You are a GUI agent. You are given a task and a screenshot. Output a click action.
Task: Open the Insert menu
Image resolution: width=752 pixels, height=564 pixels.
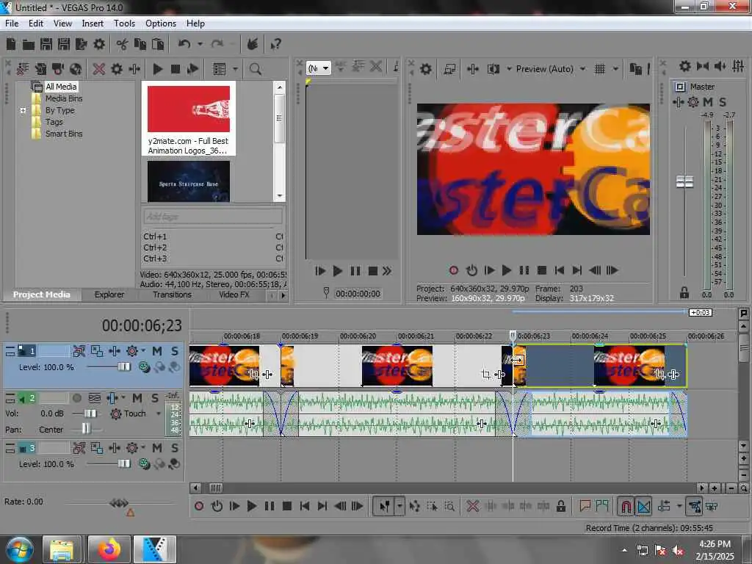click(92, 23)
